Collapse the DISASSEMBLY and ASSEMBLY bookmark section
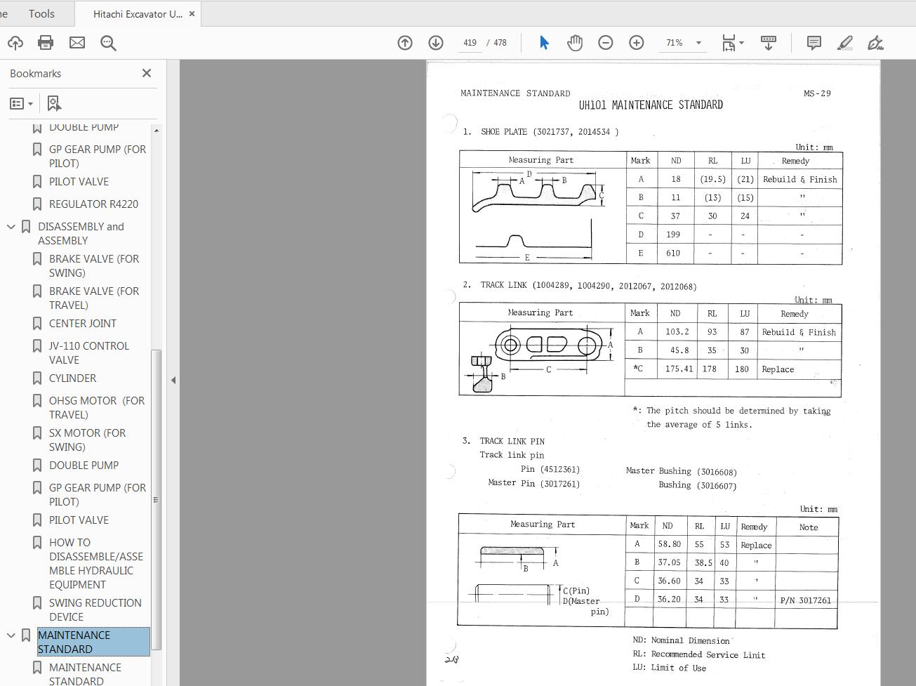This screenshot has height=686, width=916. [x=10, y=226]
